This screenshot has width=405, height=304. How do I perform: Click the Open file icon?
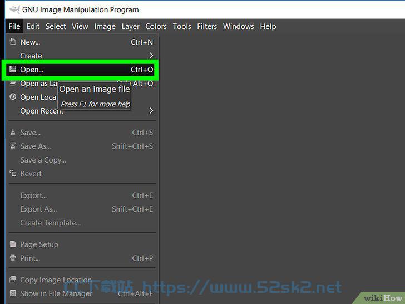13,69
